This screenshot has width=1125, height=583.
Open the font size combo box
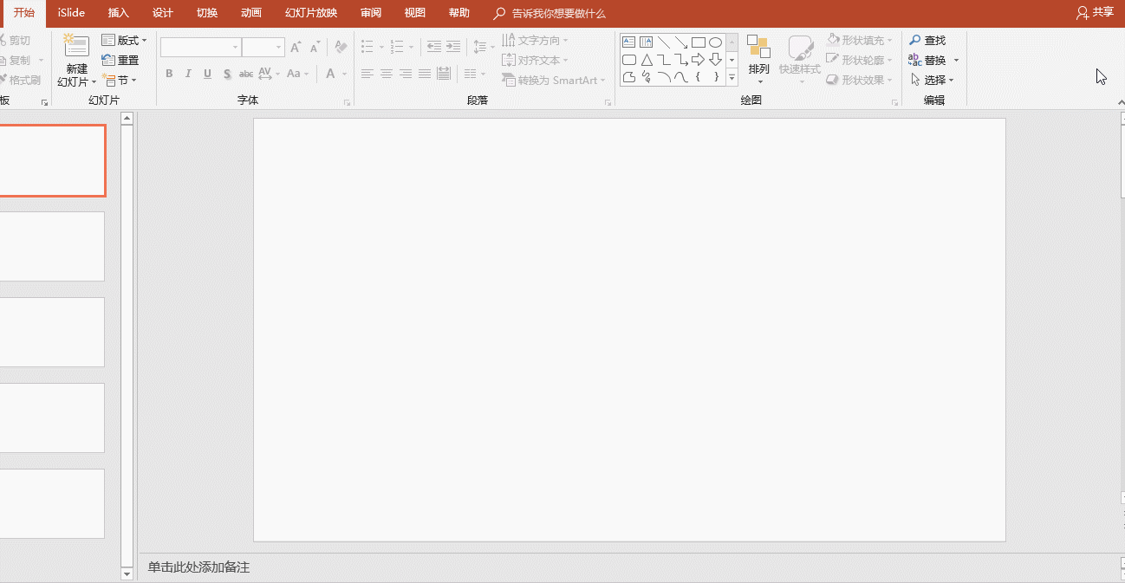point(263,47)
